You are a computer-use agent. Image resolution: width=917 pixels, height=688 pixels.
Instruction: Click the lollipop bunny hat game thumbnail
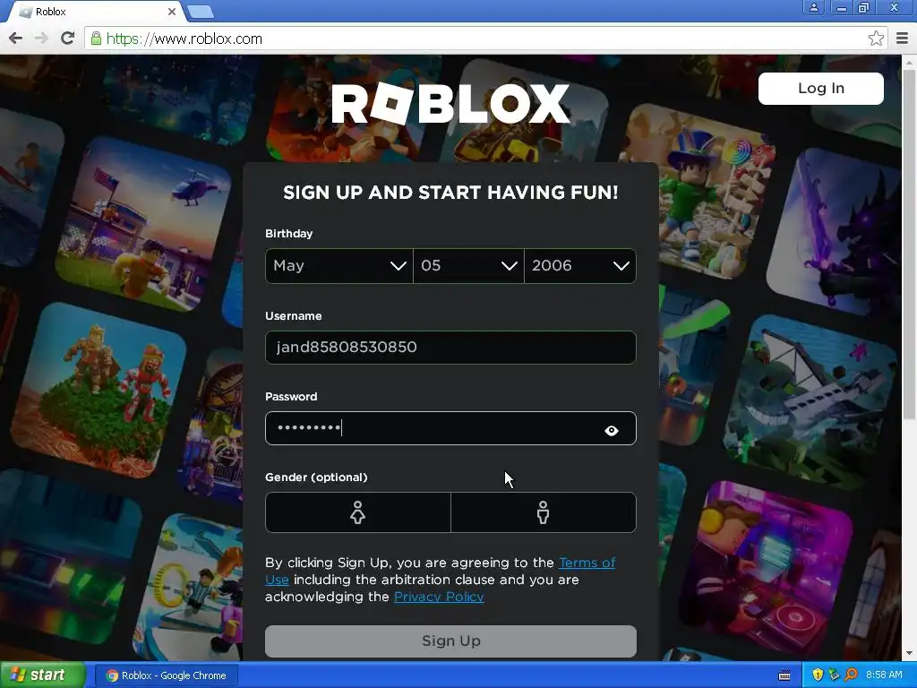pyautogui.click(x=698, y=192)
